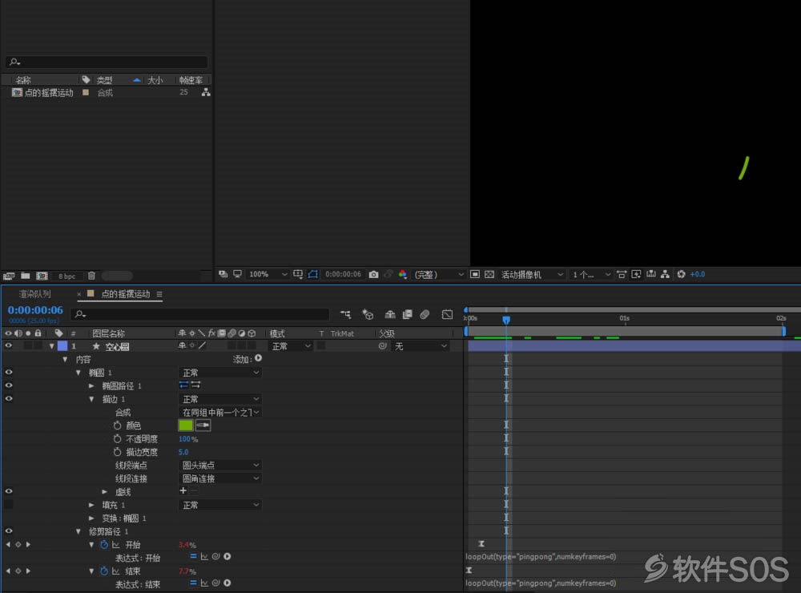Expand the 填充 1 properties
The height and width of the screenshot is (593, 801).
(x=91, y=505)
